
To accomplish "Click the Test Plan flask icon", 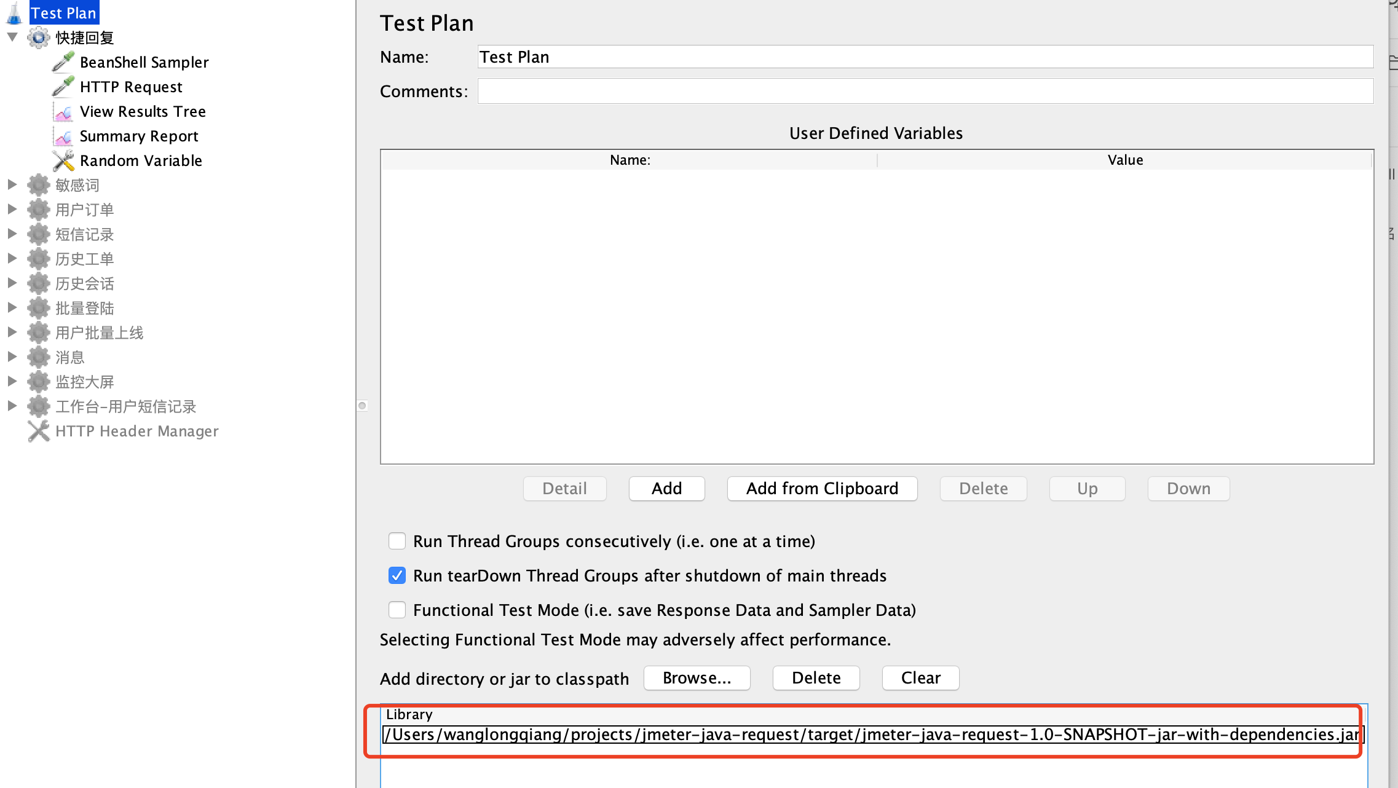I will [x=14, y=13].
